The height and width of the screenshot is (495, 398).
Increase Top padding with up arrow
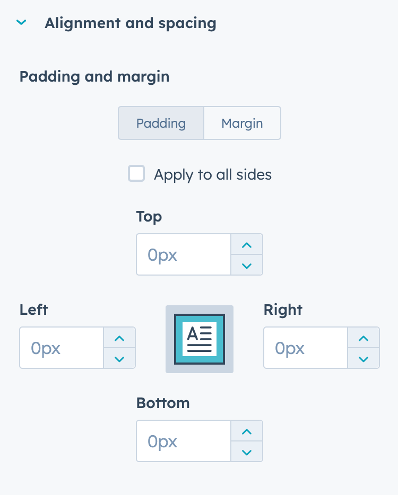tap(246, 244)
